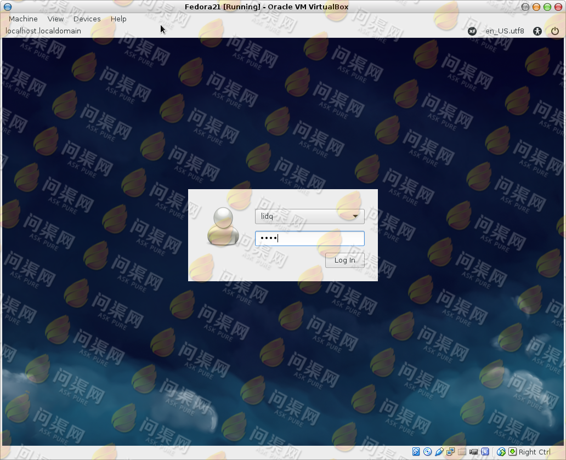Click the keyboard capture arrow icon
Screen dimensions: 566x460
click(512, 452)
